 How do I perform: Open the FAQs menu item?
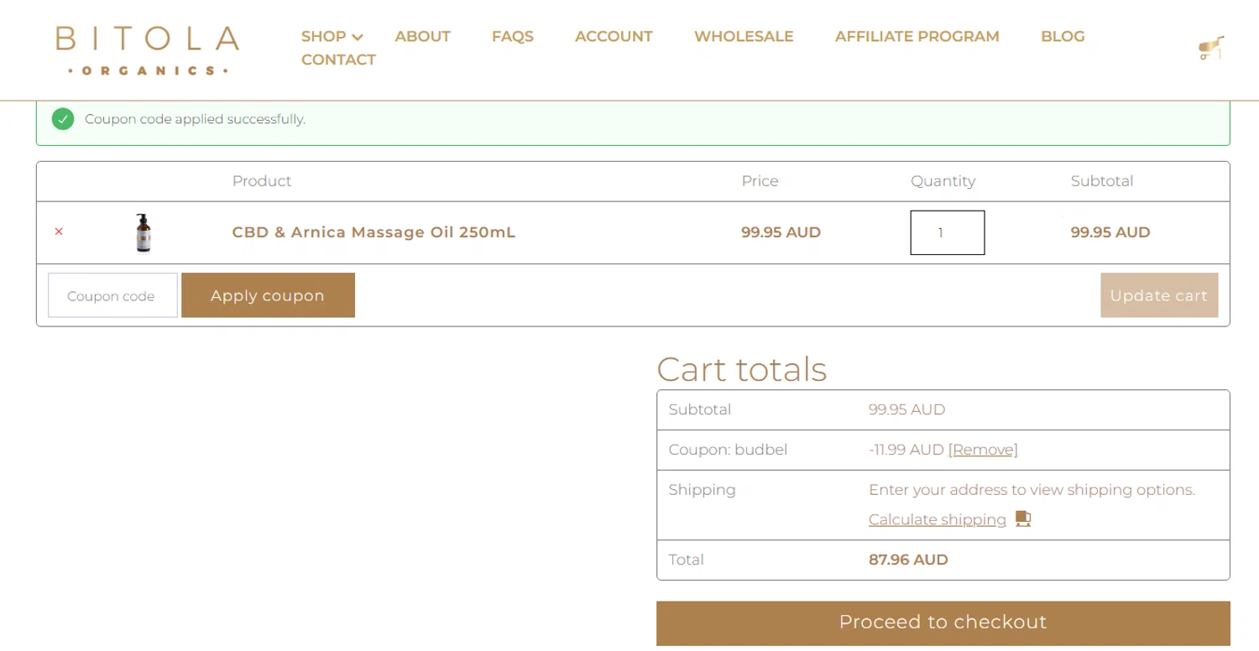pos(512,36)
